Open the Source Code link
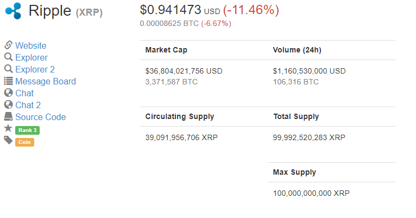Image resolution: width=416 pixels, height=218 pixels. pos(41,117)
